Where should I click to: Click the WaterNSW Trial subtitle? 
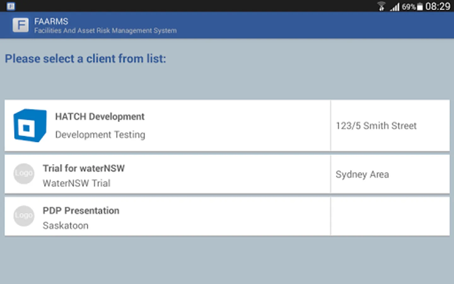click(77, 183)
